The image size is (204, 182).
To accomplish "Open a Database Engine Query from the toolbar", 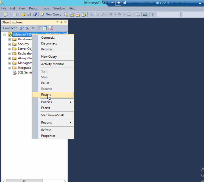I will 66,14.
